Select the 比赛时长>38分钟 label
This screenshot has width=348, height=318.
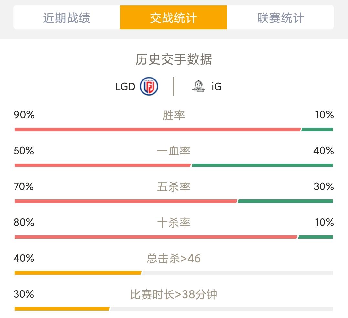(174, 294)
